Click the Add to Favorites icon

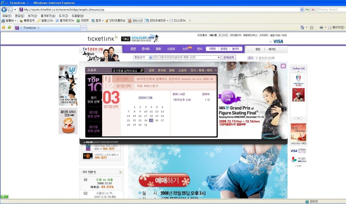pyautogui.click(x=9, y=27)
